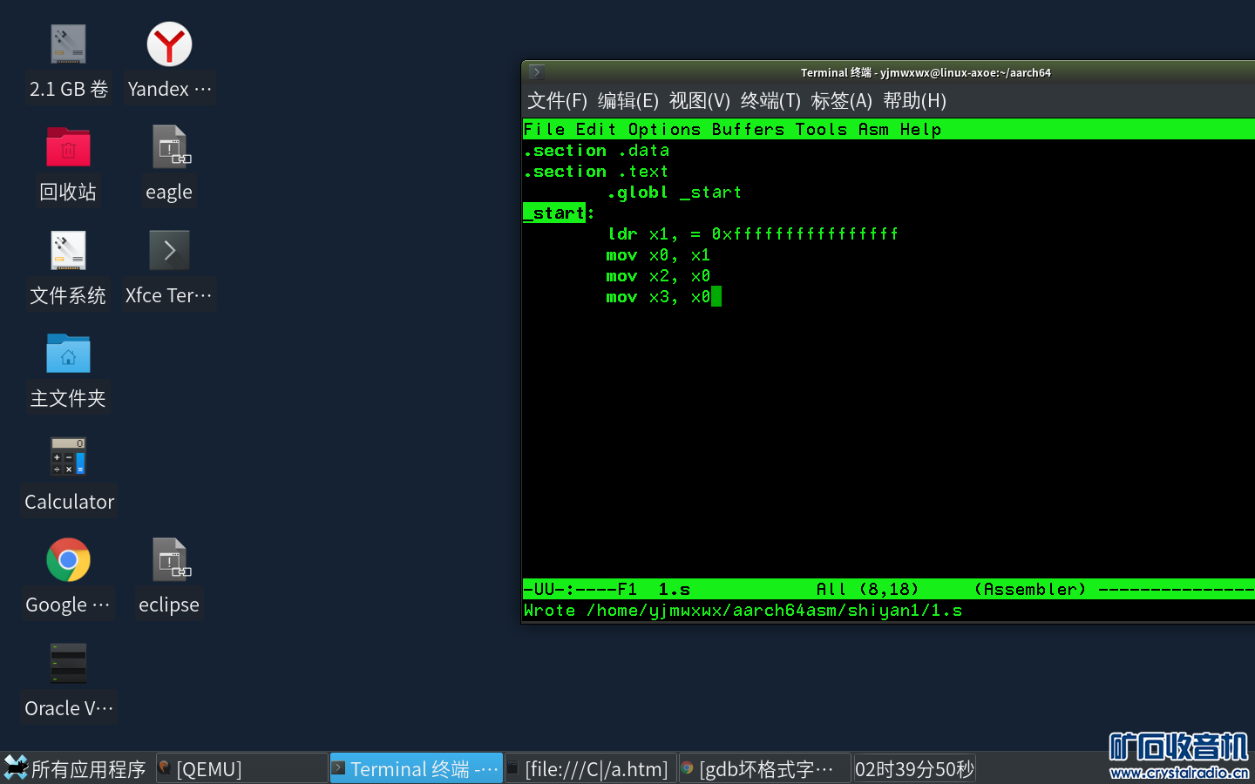
Task: Open the Xfce Terminal desktop icon
Action: [169, 251]
